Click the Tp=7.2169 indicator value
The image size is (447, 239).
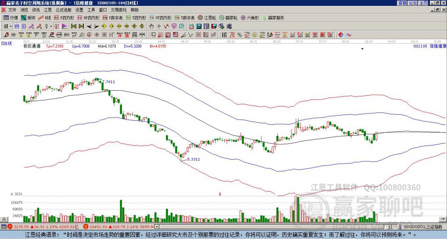coord(54,46)
